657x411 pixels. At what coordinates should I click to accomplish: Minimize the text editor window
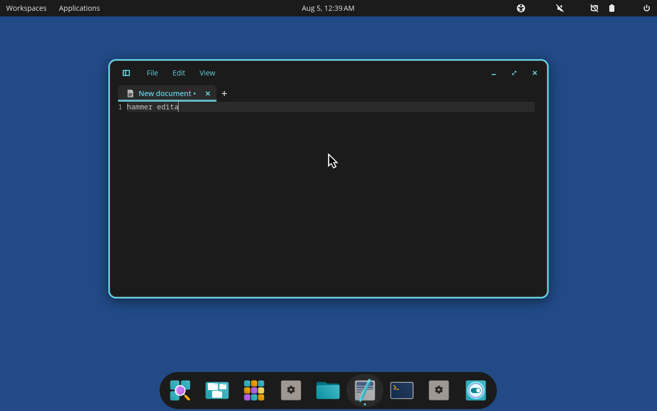tap(494, 73)
